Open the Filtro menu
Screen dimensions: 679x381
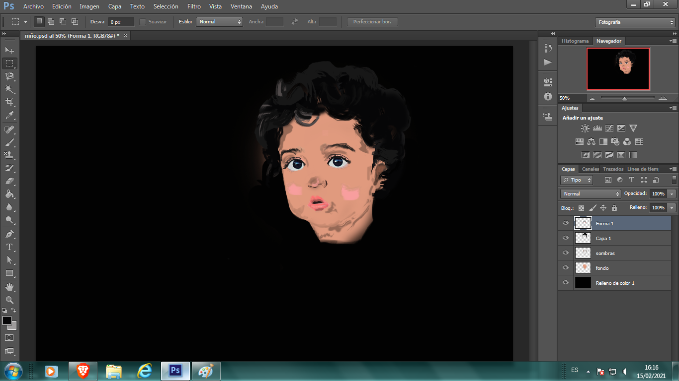pyautogui.click(x=194, y=6)
